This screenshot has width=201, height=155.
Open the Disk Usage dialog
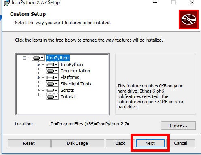(78, 143)
